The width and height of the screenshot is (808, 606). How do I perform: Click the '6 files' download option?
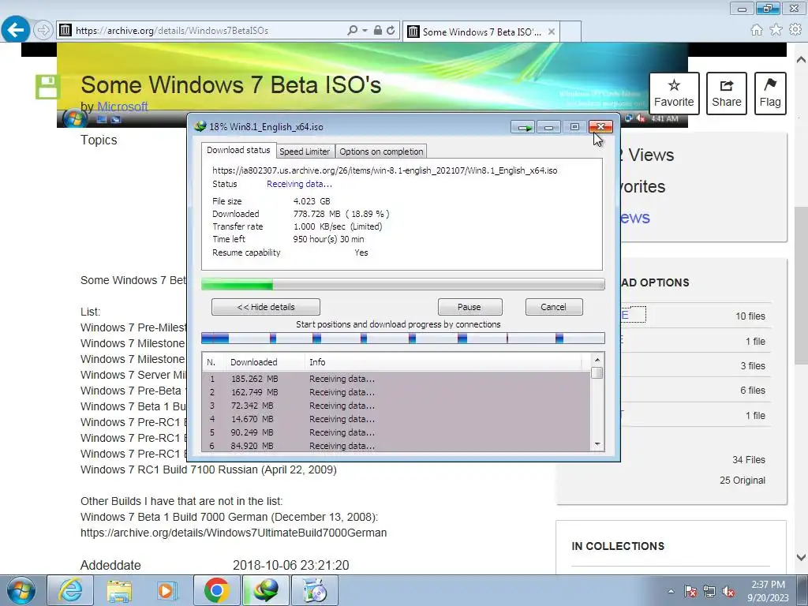pos(753,391)
